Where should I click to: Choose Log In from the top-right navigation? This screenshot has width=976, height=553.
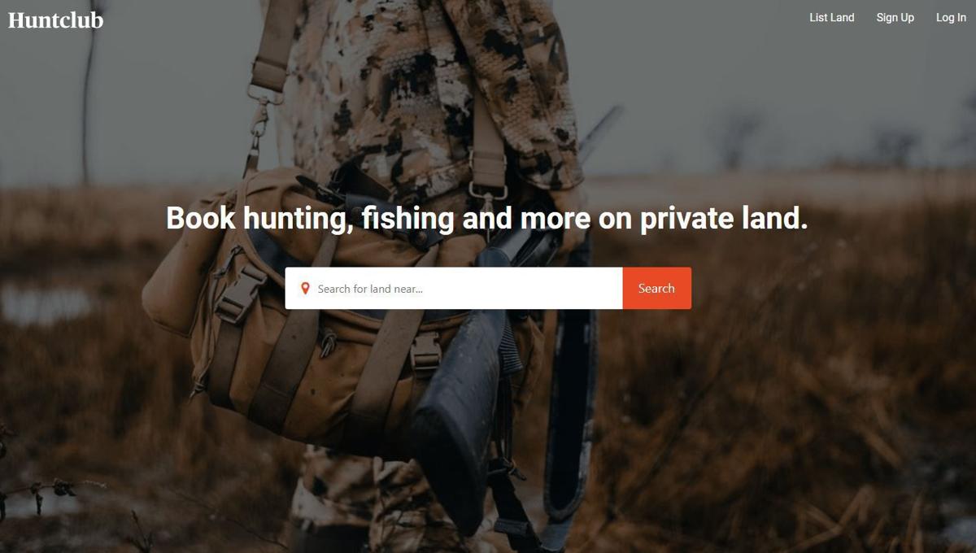pyautogui.click(x=951, y=18)
